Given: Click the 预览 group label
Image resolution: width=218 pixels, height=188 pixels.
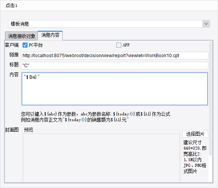Looking at the screenshot, I should pos(29,130).
